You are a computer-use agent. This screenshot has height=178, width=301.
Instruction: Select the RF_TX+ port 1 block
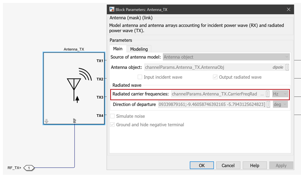click(x=29, y=168)
